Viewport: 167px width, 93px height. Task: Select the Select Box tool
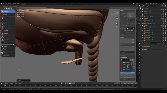pyautogui.click(x=8, y=11)
